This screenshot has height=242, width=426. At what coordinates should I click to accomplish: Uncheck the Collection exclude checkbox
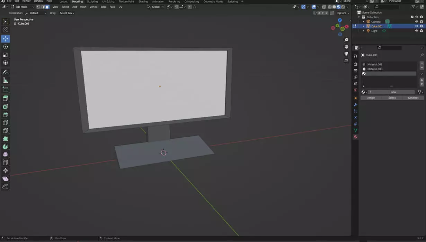point(412,17)
